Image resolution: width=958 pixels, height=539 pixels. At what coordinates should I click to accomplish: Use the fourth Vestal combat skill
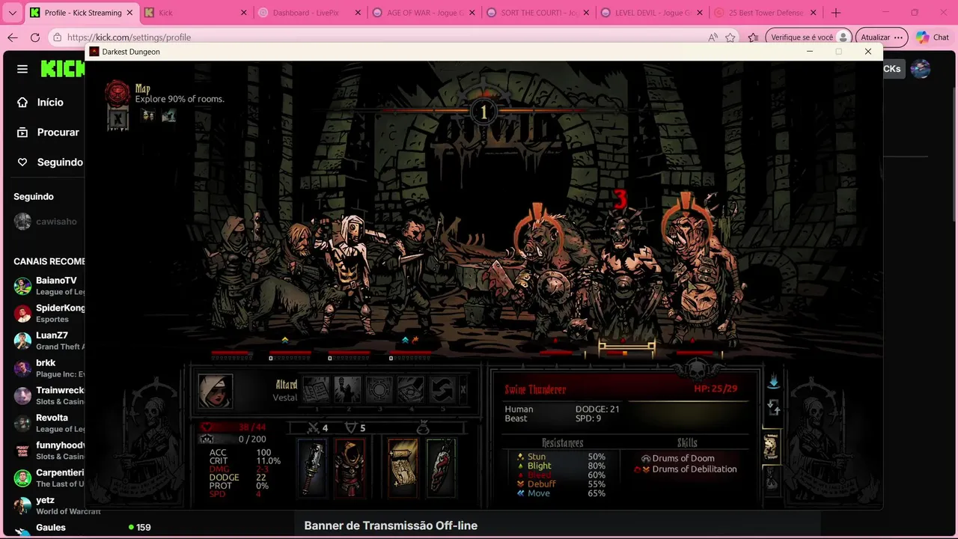pyautogui.click(x=411, y=390)
